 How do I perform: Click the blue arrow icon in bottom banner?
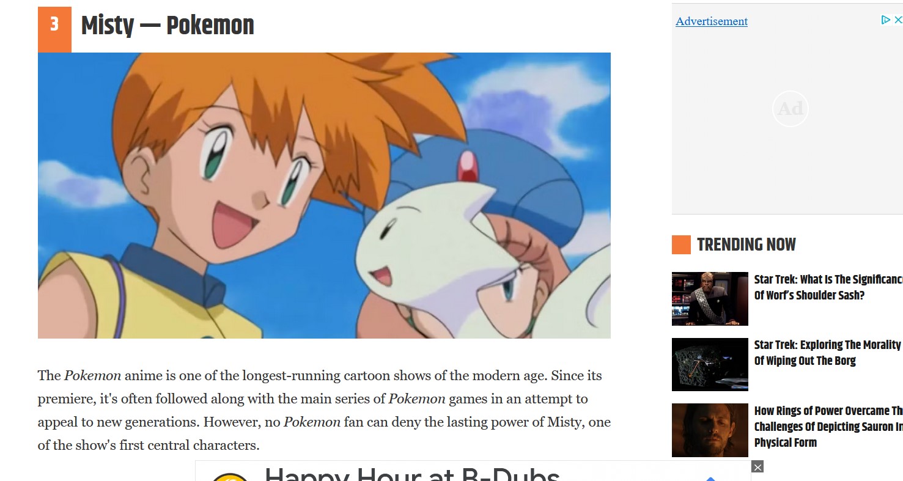pos(710,479)
